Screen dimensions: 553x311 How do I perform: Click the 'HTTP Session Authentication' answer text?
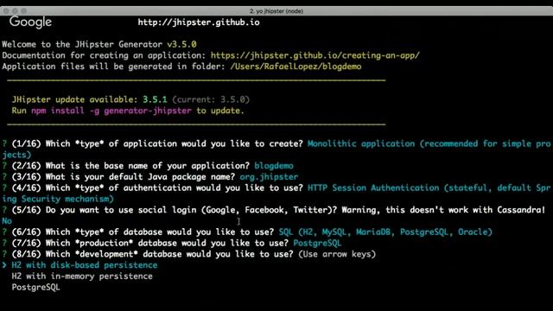[x=373, y=188]
